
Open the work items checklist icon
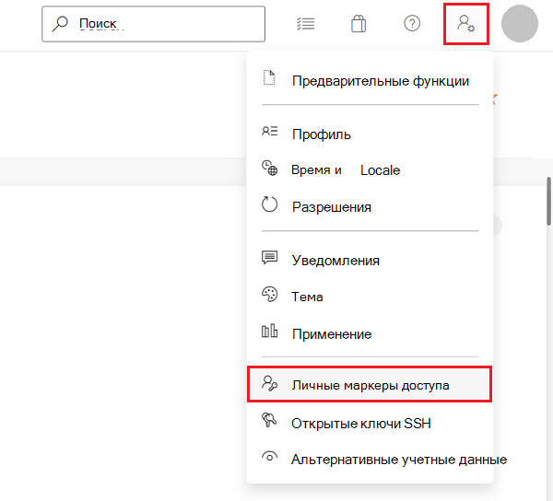pyautogui.click(x=305, y=24)
